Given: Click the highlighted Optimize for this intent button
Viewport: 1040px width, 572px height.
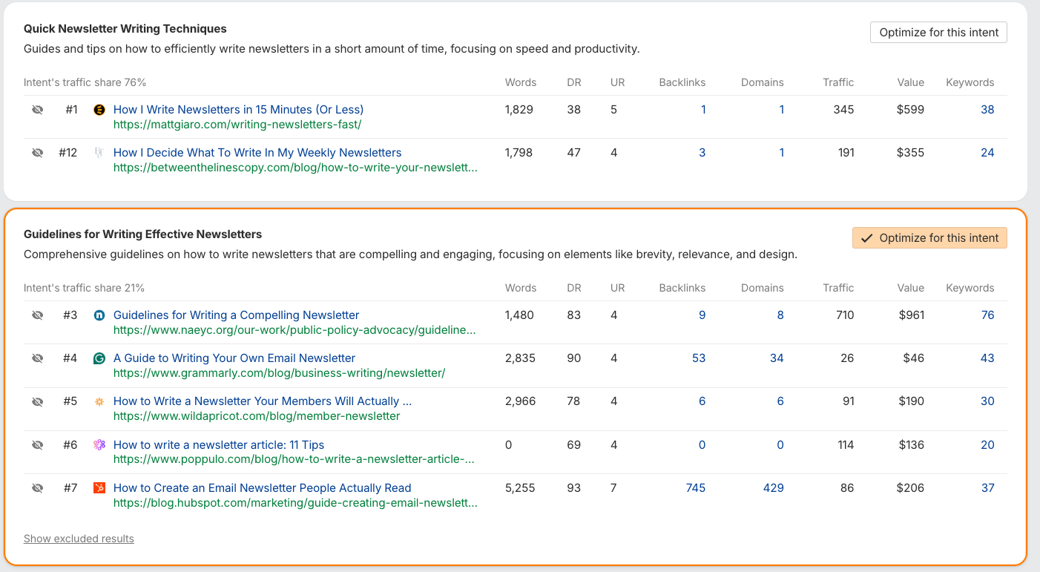Looking at the screenshot, I should coord(929,237).
